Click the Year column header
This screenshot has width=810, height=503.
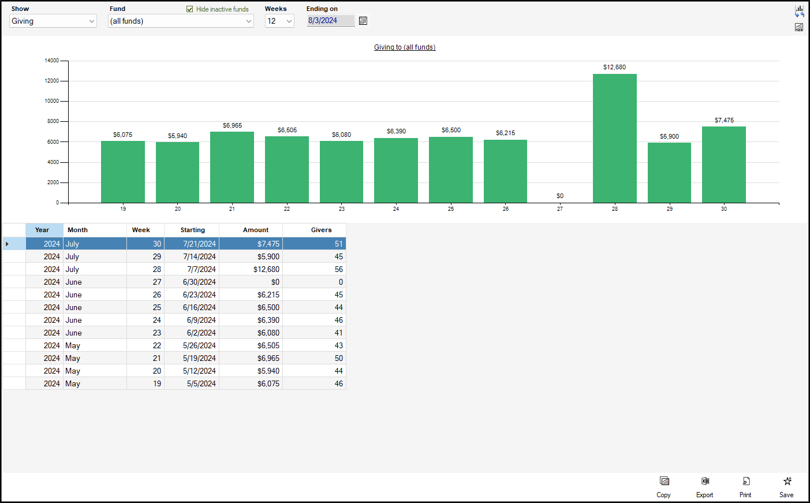(x=42, y=230)
